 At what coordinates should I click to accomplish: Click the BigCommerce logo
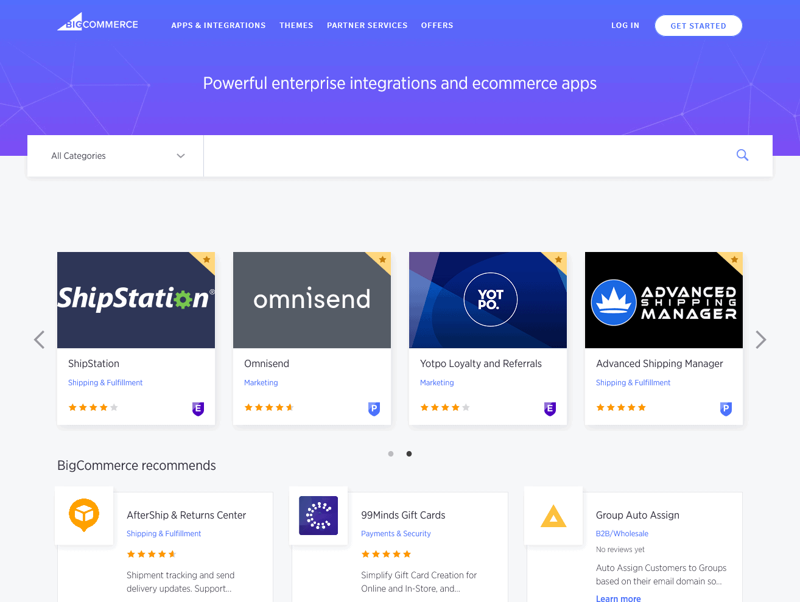pos(98,22)
